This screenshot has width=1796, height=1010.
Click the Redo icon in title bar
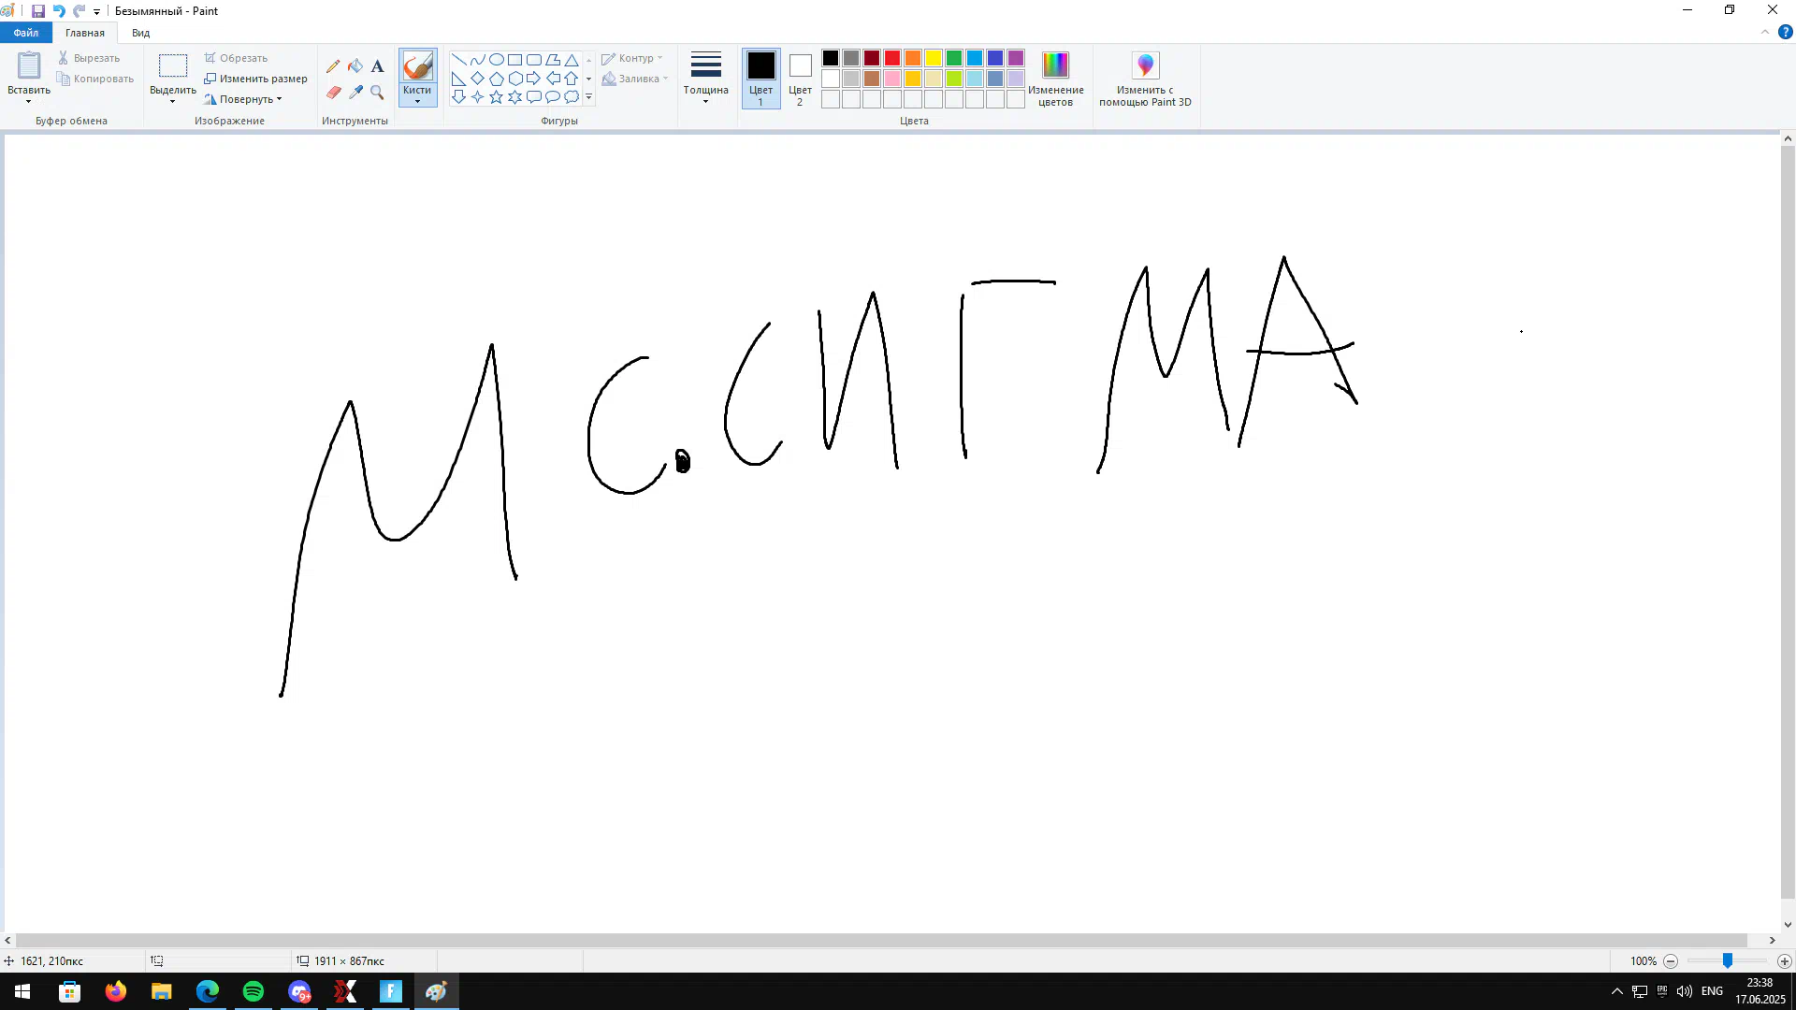tap(79, 11)
